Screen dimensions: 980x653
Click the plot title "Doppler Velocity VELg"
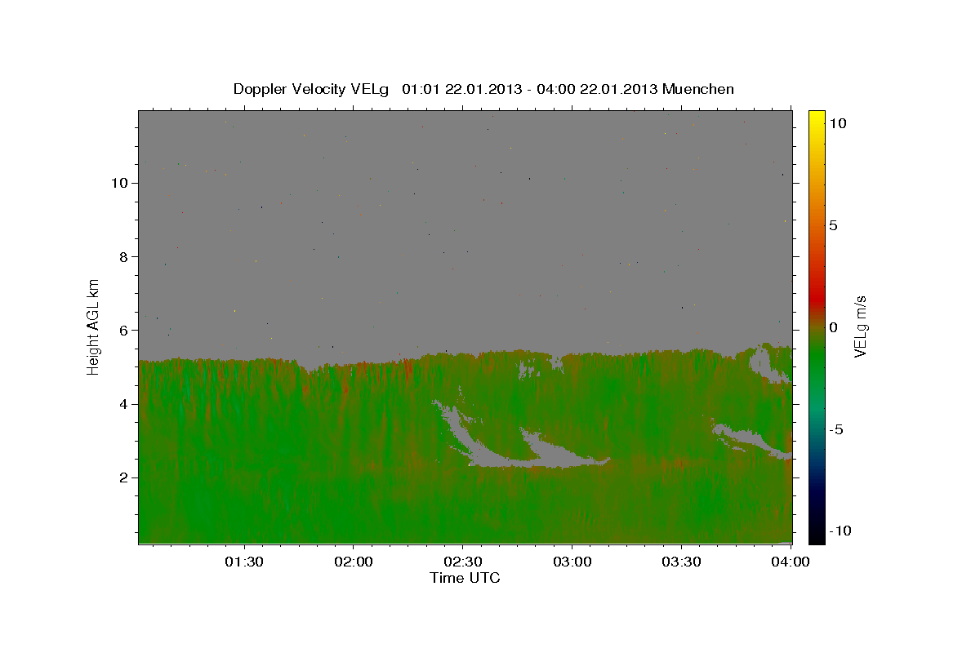point(311,89)
